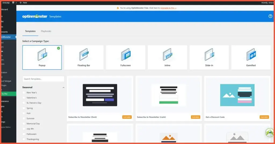Tick the Halloween template filter
The image size is (275, 144).
point(24,134)
